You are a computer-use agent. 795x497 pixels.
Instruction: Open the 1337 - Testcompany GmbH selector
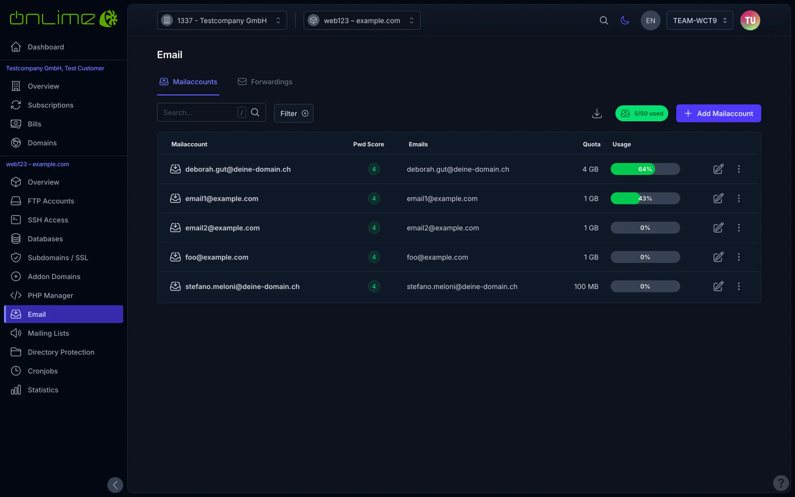(222, 20)
